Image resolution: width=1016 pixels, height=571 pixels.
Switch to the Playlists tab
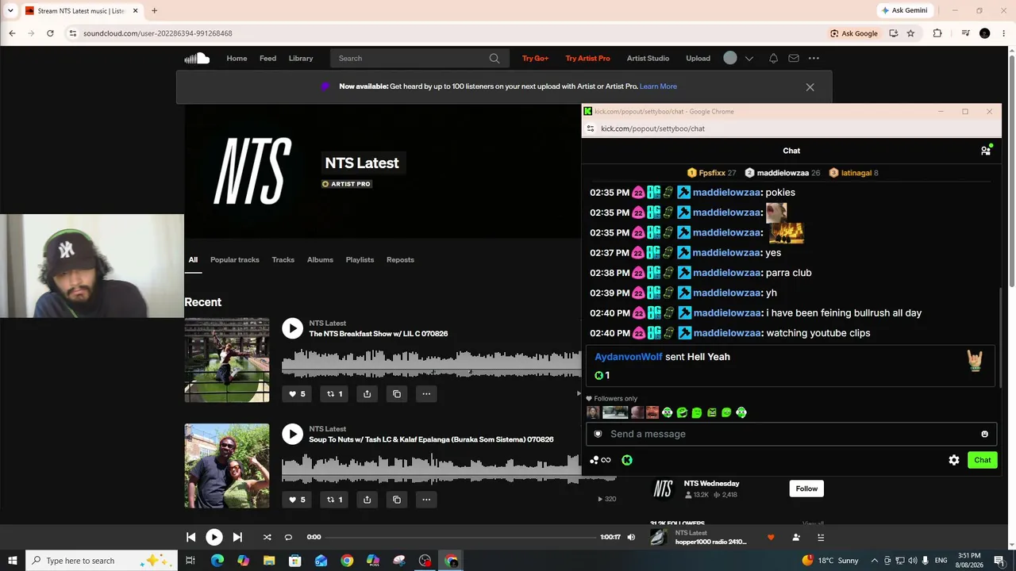[x=360, y=259]
